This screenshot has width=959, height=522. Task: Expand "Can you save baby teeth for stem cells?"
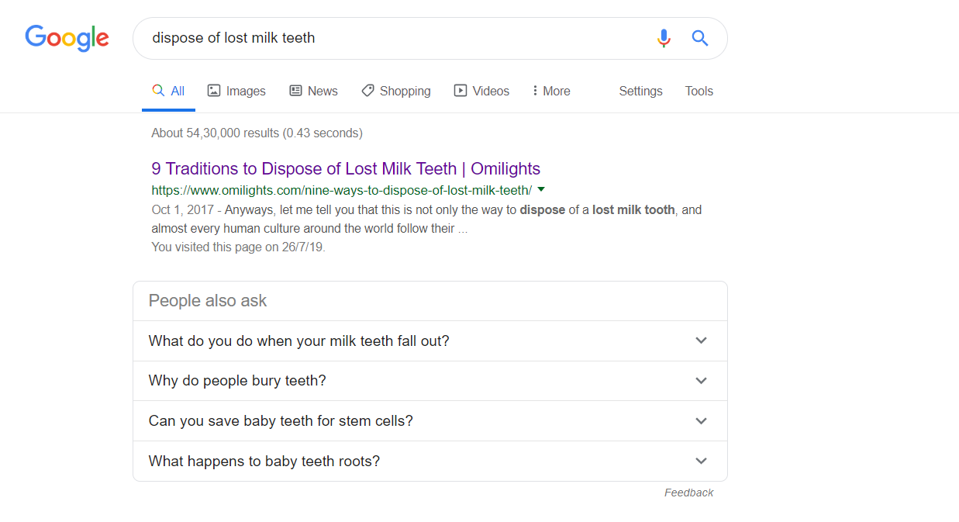click(701, 421)
